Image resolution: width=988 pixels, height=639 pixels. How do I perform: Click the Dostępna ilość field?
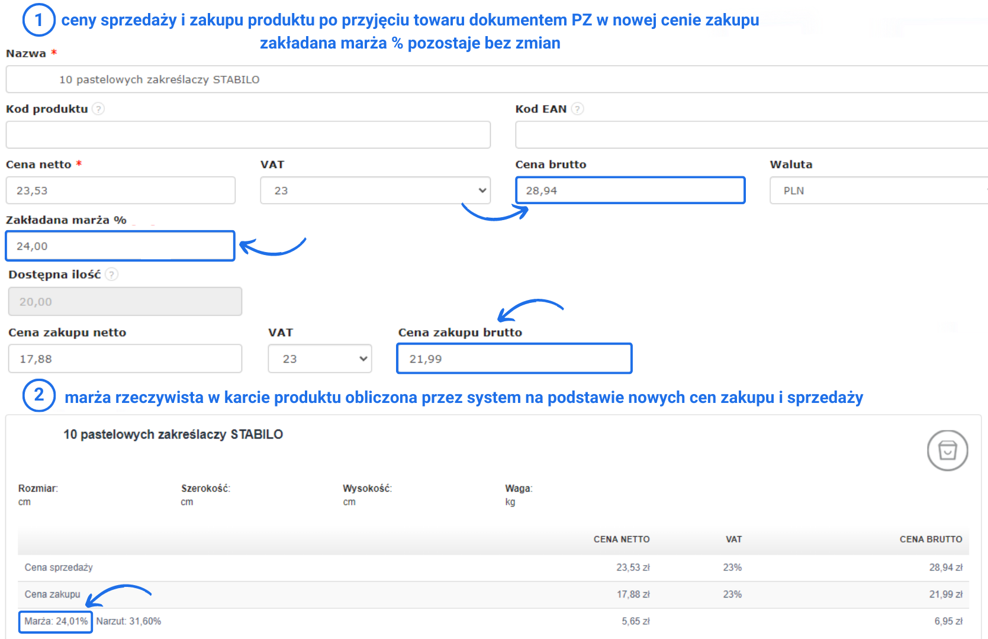click(x=125, y=302)
